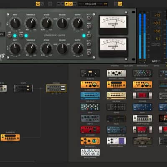This screenshot has height=167, width=167.
Task: Click the -1.2 meter readout
Action: click(157, 15)
